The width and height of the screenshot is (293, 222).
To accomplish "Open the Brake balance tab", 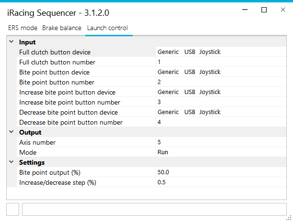I will [62, 28].
